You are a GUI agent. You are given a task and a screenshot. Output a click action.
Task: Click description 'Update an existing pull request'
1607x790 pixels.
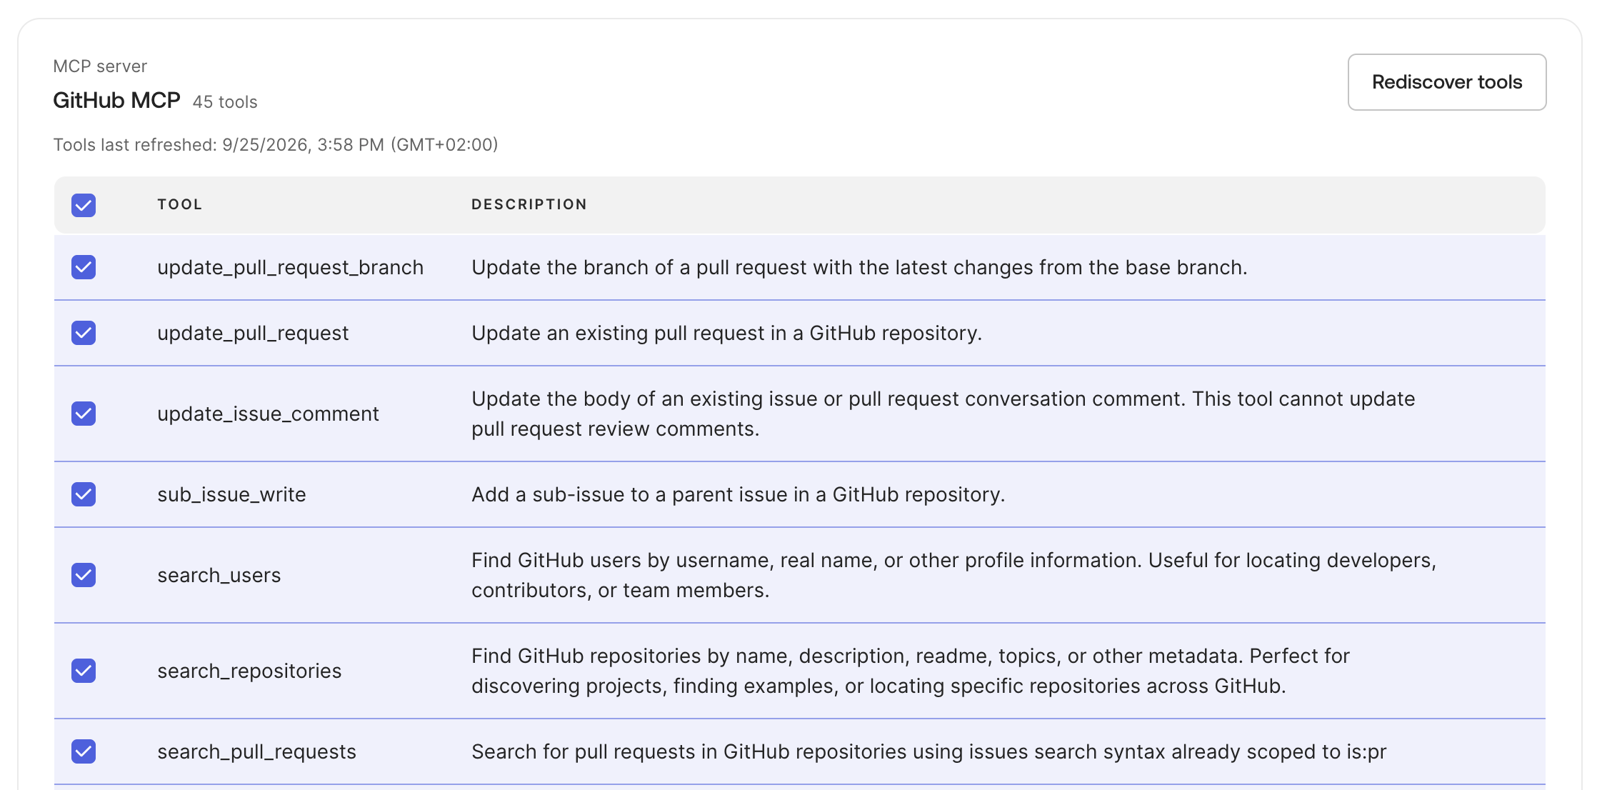tap(726, 334)
